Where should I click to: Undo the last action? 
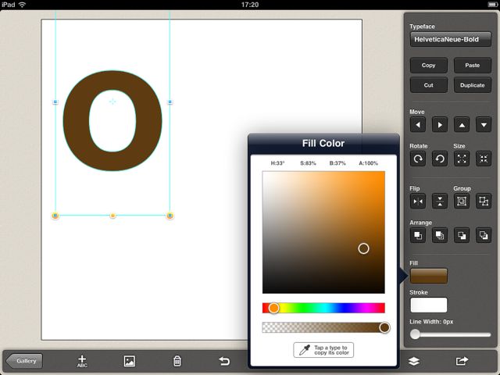224,361
